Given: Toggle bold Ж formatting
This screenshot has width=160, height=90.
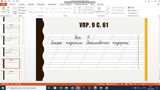Looking at the screenshot, I should coord(30,12).
